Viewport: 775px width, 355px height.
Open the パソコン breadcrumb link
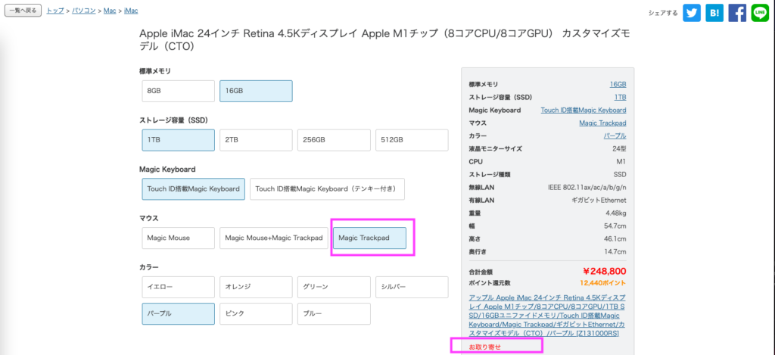click(83, 11)
